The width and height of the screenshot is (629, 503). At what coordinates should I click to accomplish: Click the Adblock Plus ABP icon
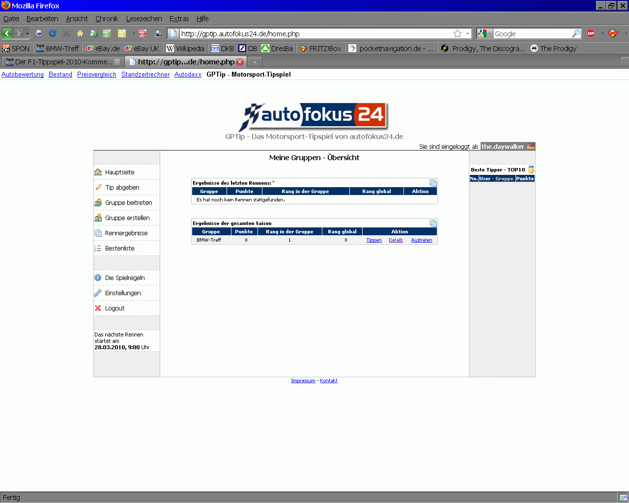[591, 33]
